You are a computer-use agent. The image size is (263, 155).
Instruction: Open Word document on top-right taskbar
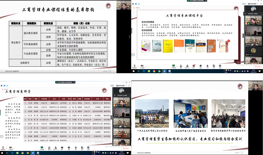(170, 71)
